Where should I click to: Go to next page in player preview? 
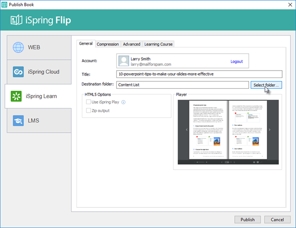coord(269,130)
